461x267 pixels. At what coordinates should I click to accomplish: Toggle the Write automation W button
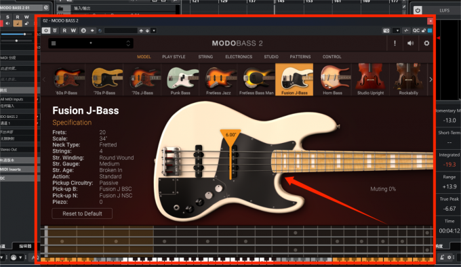(73, 30)
